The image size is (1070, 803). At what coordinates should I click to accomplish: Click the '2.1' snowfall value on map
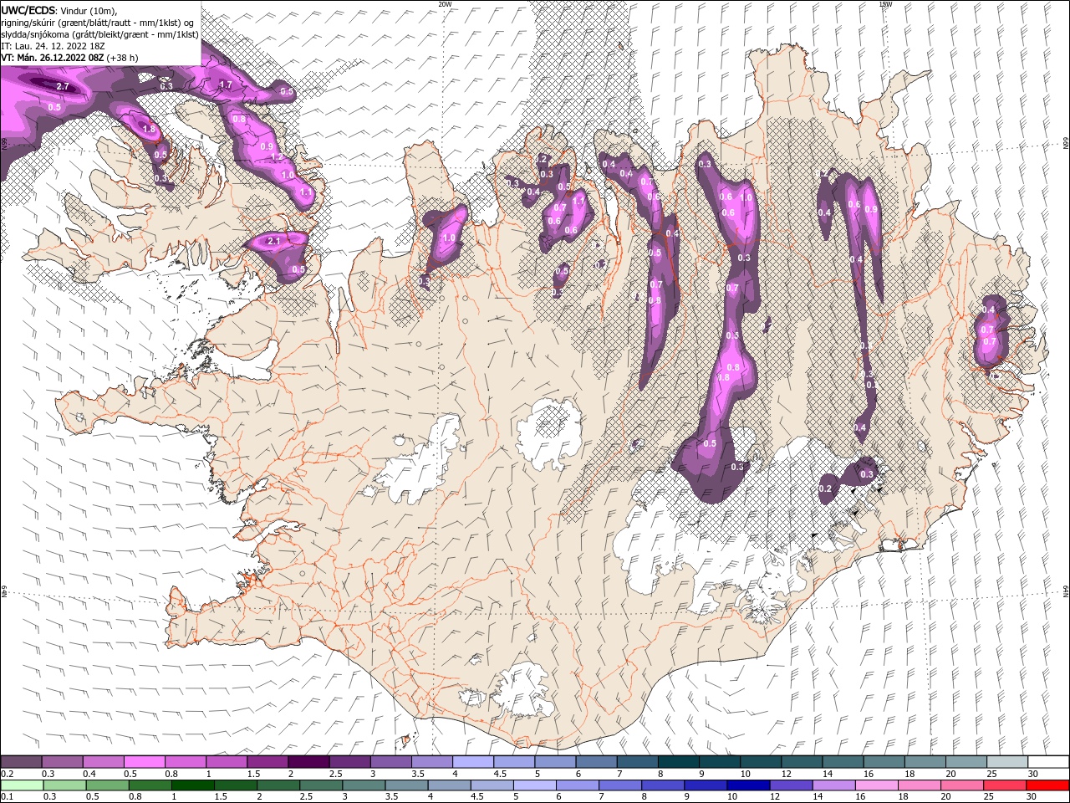click(273, 242)
